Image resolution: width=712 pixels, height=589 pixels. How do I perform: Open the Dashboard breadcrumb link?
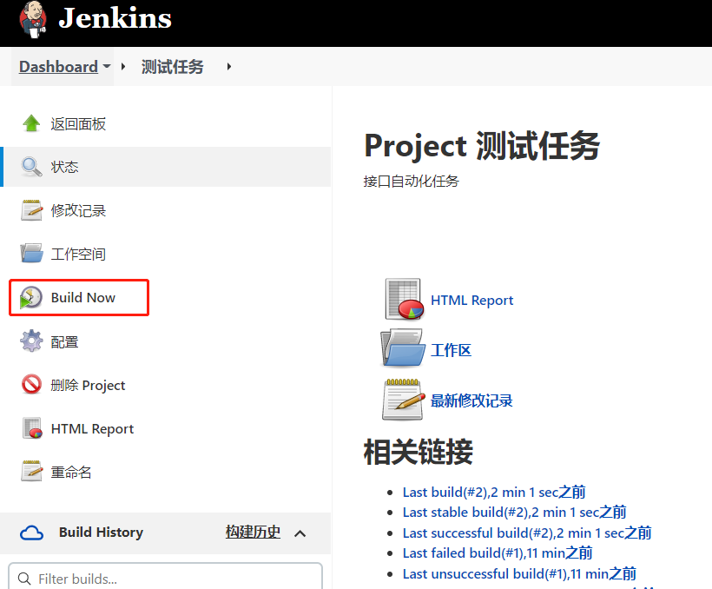(58, 67)
